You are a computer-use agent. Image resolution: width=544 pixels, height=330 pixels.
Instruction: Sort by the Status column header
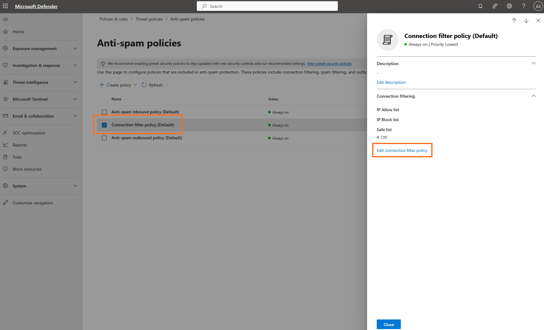(x=273, y=99)
